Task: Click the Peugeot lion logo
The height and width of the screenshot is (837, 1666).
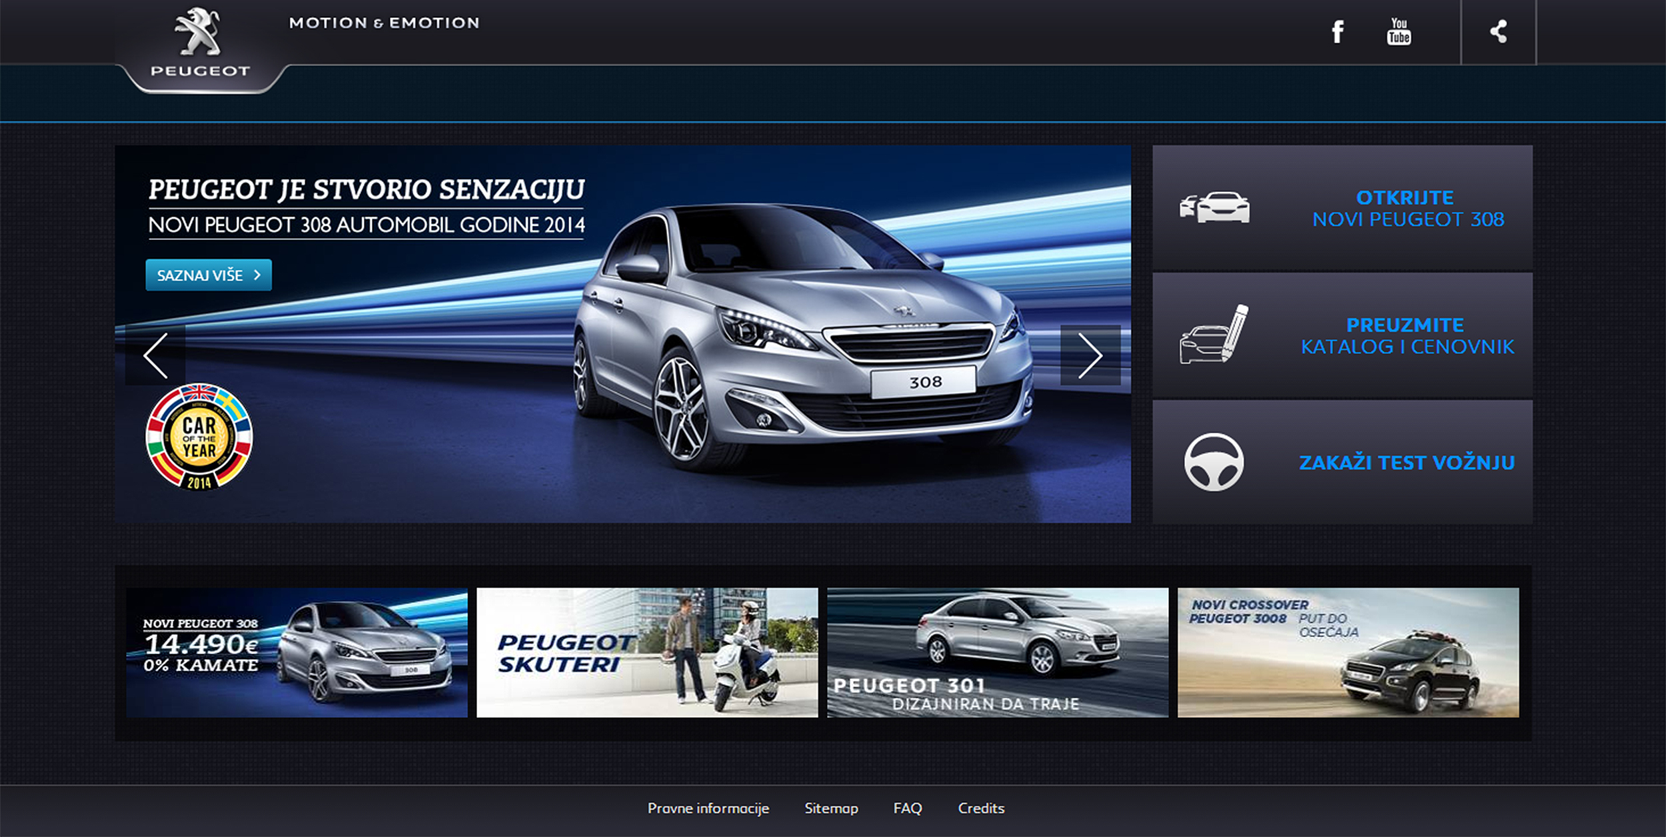Action: click(199, 32)
